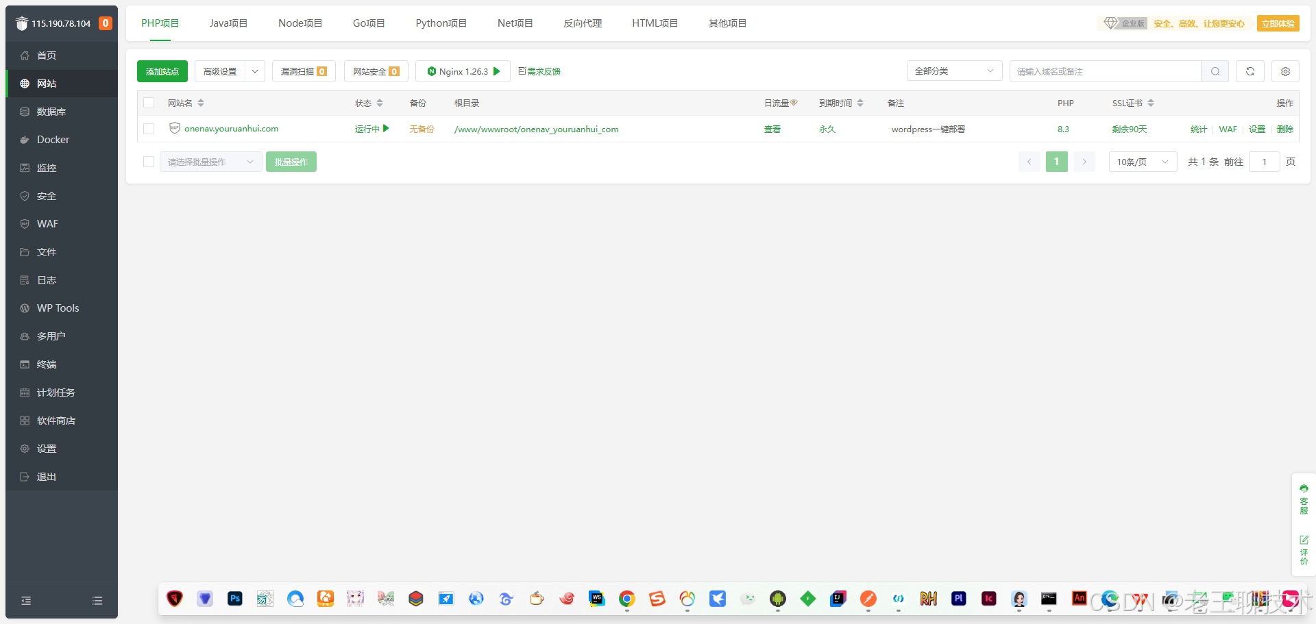The width and height of the screenshot is (1316, 624).
Task: Click the 企业版 diamond badge
Action: tap(1124, 23)
